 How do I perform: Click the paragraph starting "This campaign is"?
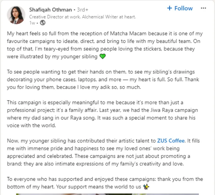(x=105, y=114)
